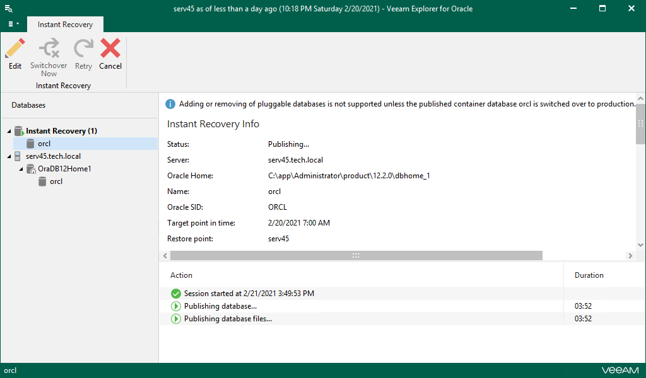
Task: Click the Publishing database... progress icon
Action: (176, 306)
